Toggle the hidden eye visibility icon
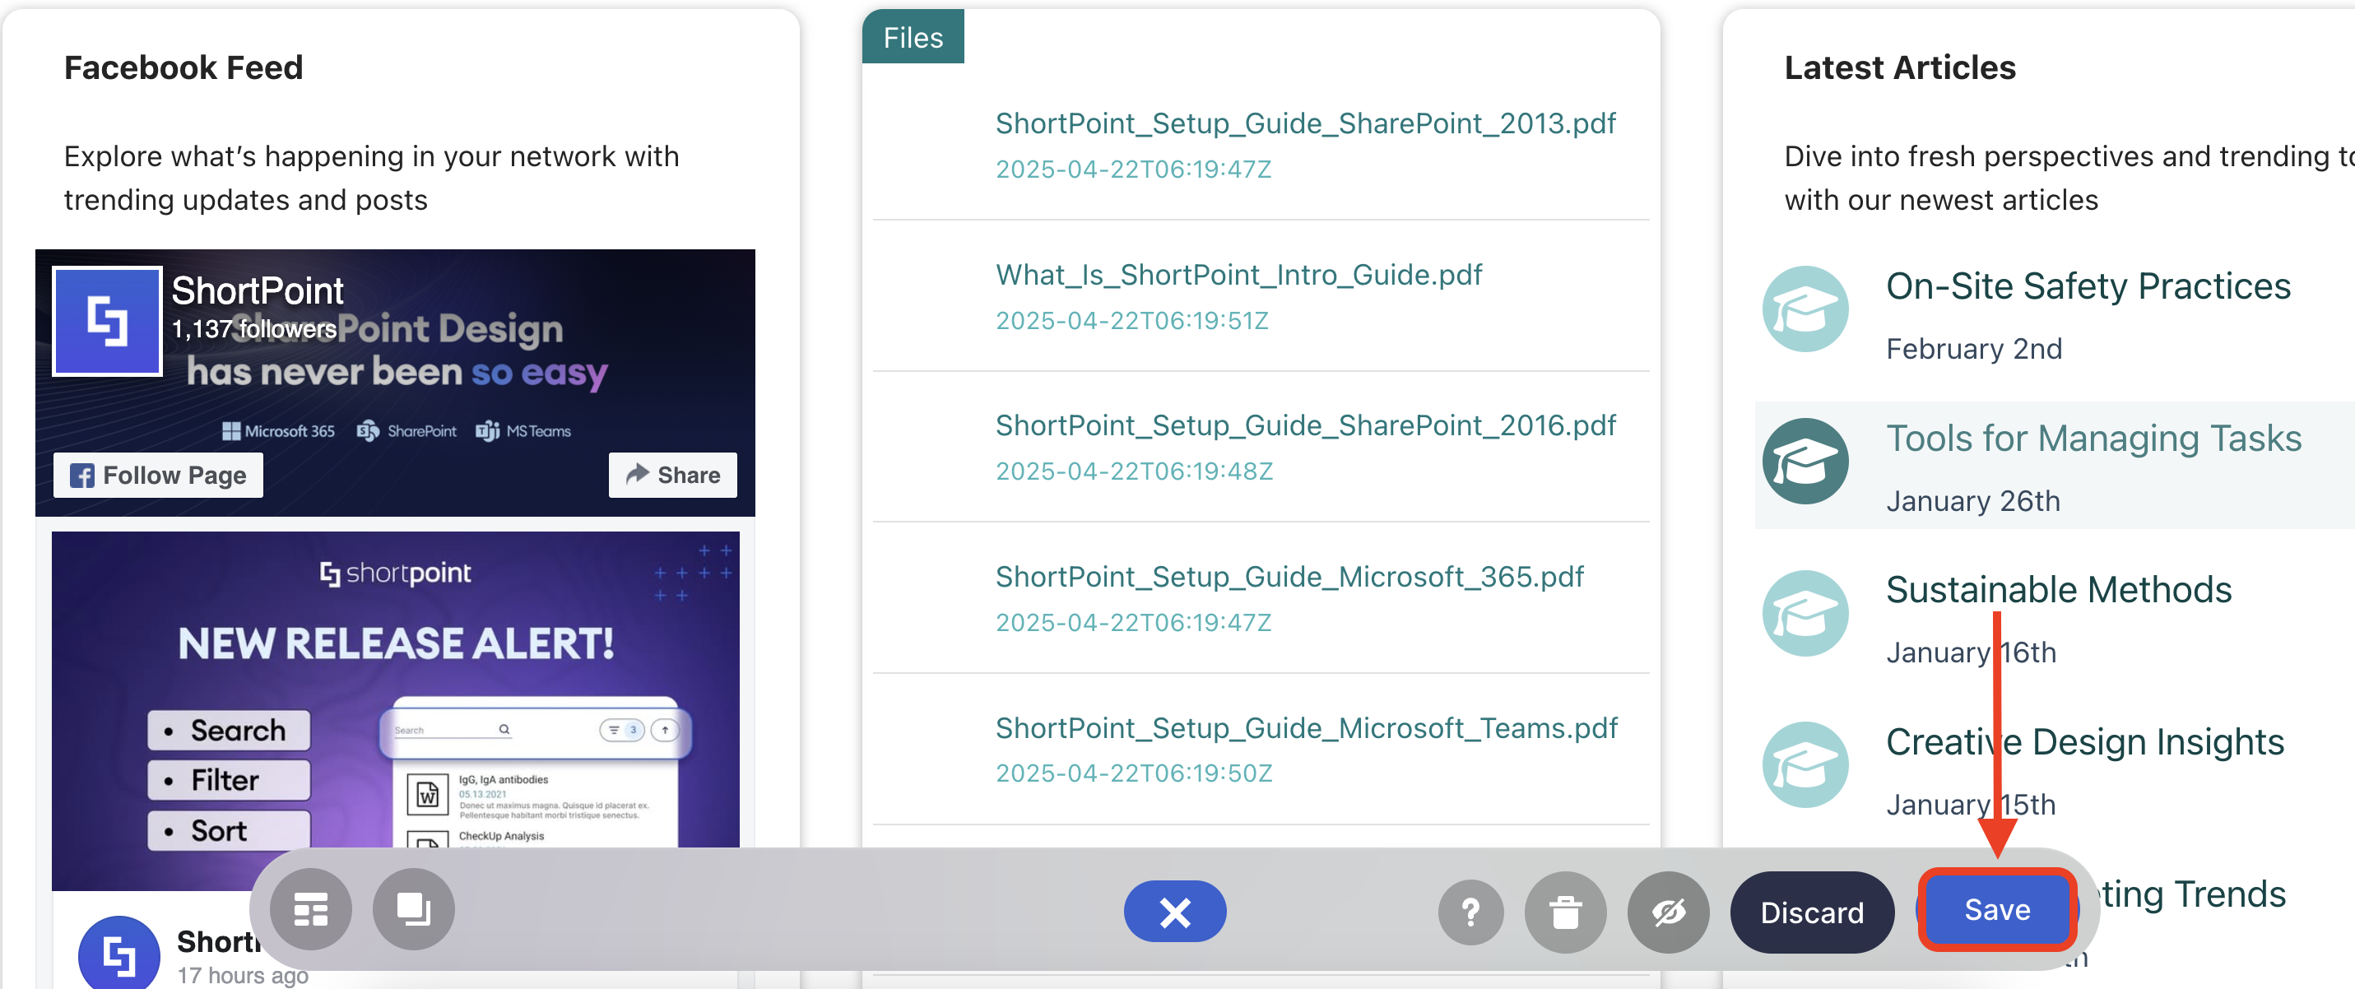Image resolution: width=2355 pixels, height=989 pixels. click(1668, 912)
